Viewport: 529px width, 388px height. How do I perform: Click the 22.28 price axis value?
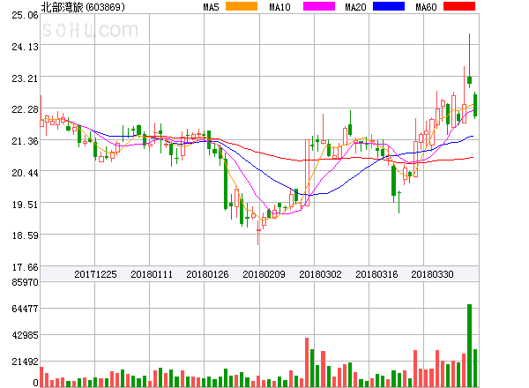coord(25,109)
